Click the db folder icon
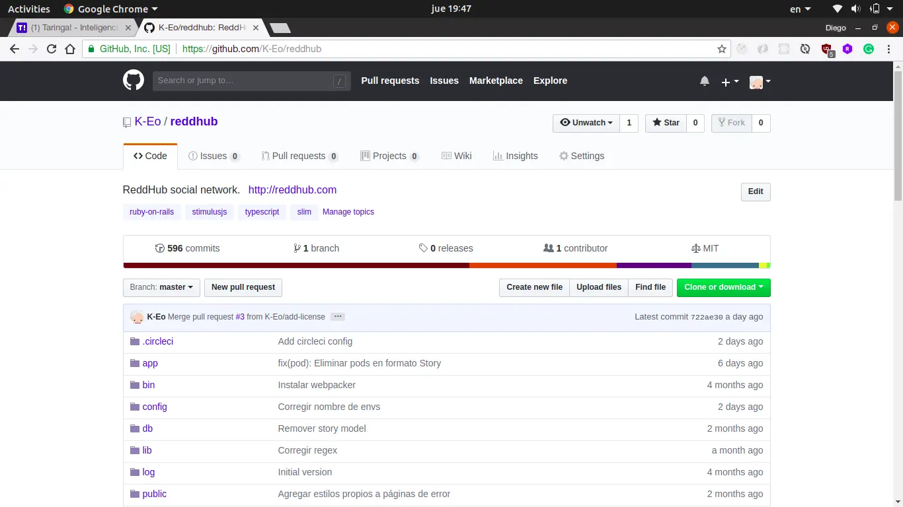 pos(135,428)
